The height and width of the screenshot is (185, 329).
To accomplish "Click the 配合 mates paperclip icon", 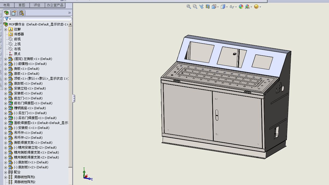I will (11, 172).
